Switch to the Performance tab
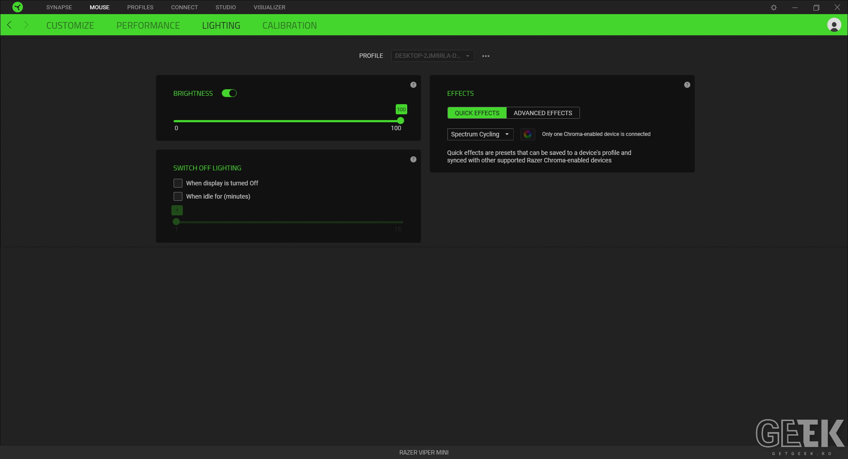The width and height of the screenshot is (848, 459). tap(148, 26)
